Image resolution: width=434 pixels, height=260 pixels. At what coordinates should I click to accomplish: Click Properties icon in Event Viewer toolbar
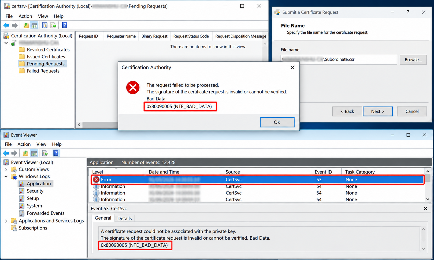point(45,153)
